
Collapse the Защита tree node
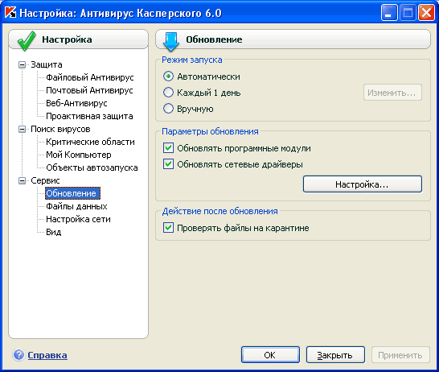(x=22, y=64)
